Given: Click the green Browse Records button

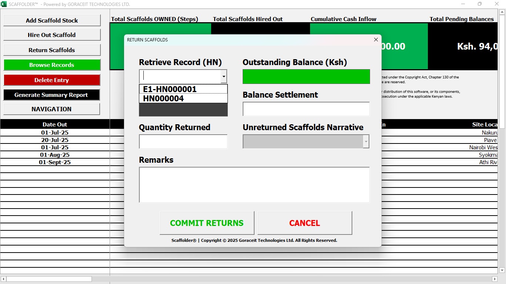Looking at the screenshot, I should [52, 65].
